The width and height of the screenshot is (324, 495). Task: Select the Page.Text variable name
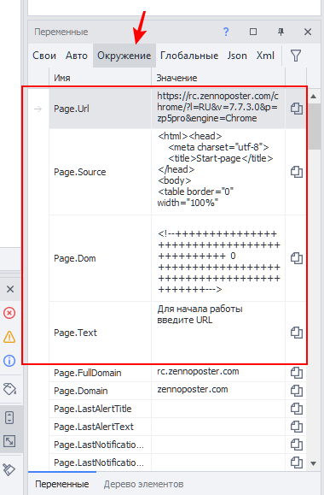click(x=75, y=333)
